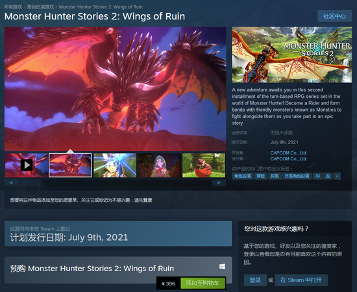Select the red round monster screenshot thumbnail
357x292 pixels.
click(x=204, y=165)
